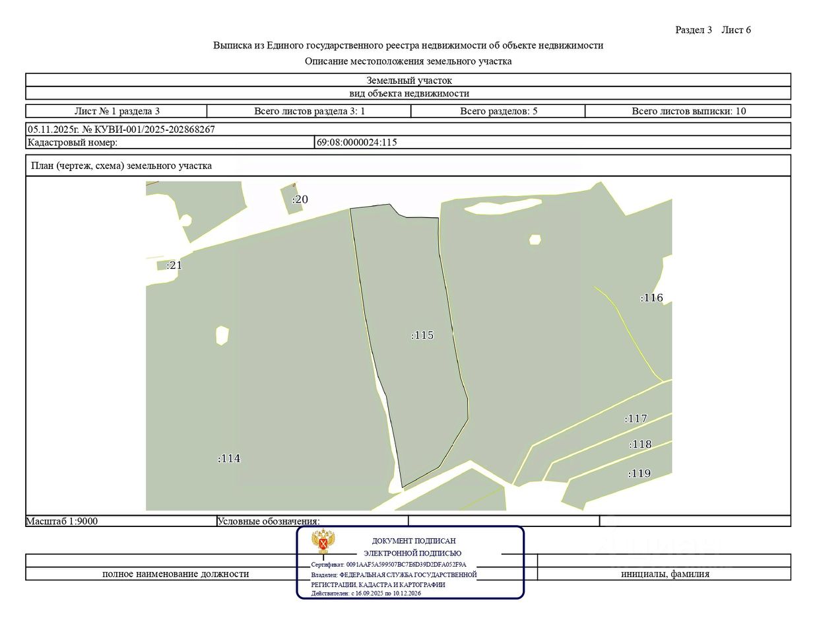
Task: Select parcel label :116 on the map
Action: (651, 298)
